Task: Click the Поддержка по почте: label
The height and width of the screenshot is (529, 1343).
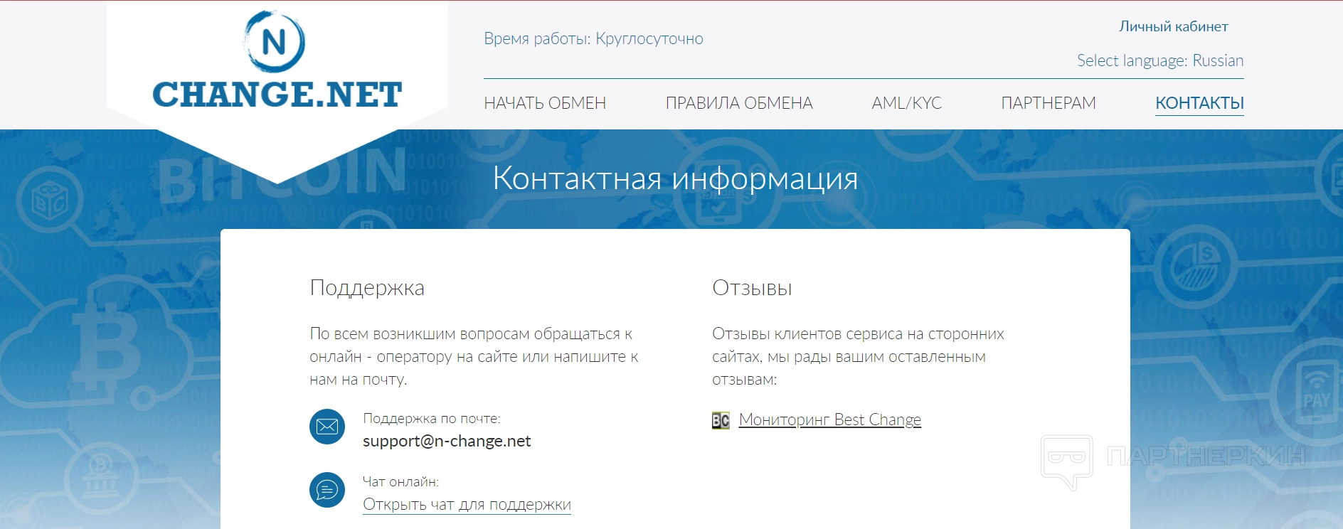Action: (432, 418)
